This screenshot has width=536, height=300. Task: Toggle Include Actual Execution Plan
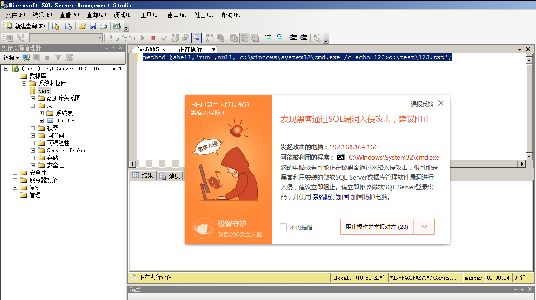[x=210, y=38]
